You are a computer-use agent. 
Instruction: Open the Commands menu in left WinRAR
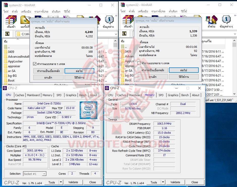[x=15, y=12]
